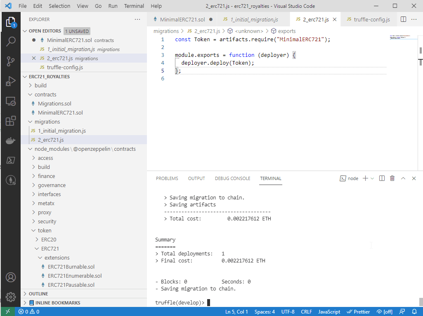Change language mode from JavaScript
The image size is (423, 316).
coord(329,312)
